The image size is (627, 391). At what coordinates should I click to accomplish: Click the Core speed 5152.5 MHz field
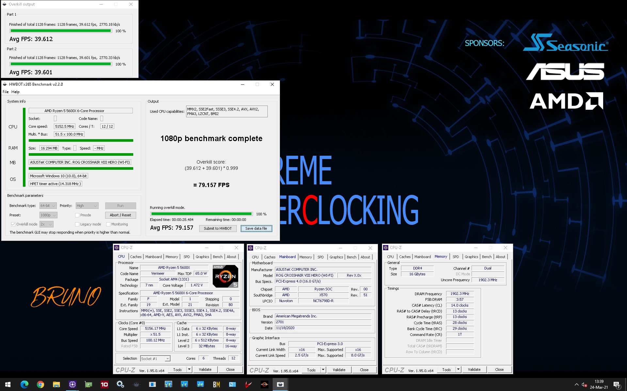65,126
